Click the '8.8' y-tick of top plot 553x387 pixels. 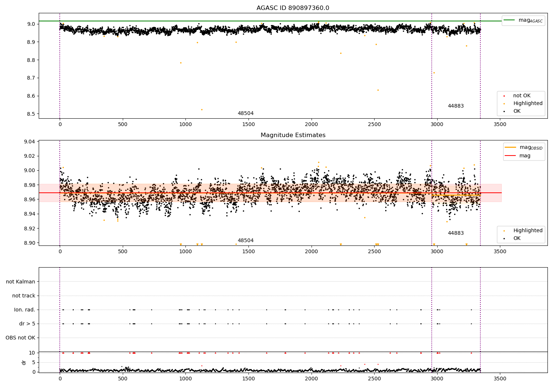(x=31, y=60)
